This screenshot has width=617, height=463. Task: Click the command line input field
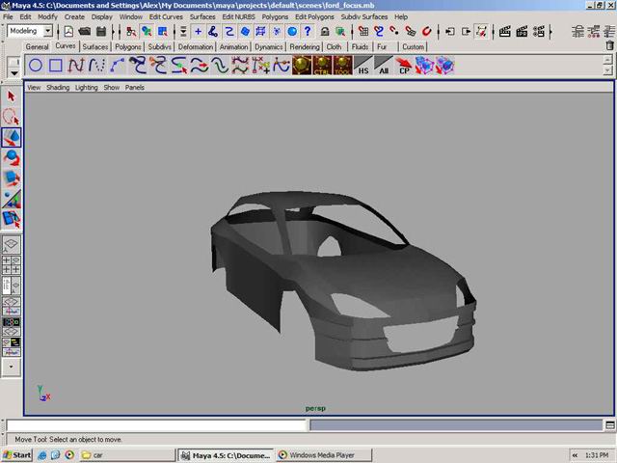[x=156, y=424]
